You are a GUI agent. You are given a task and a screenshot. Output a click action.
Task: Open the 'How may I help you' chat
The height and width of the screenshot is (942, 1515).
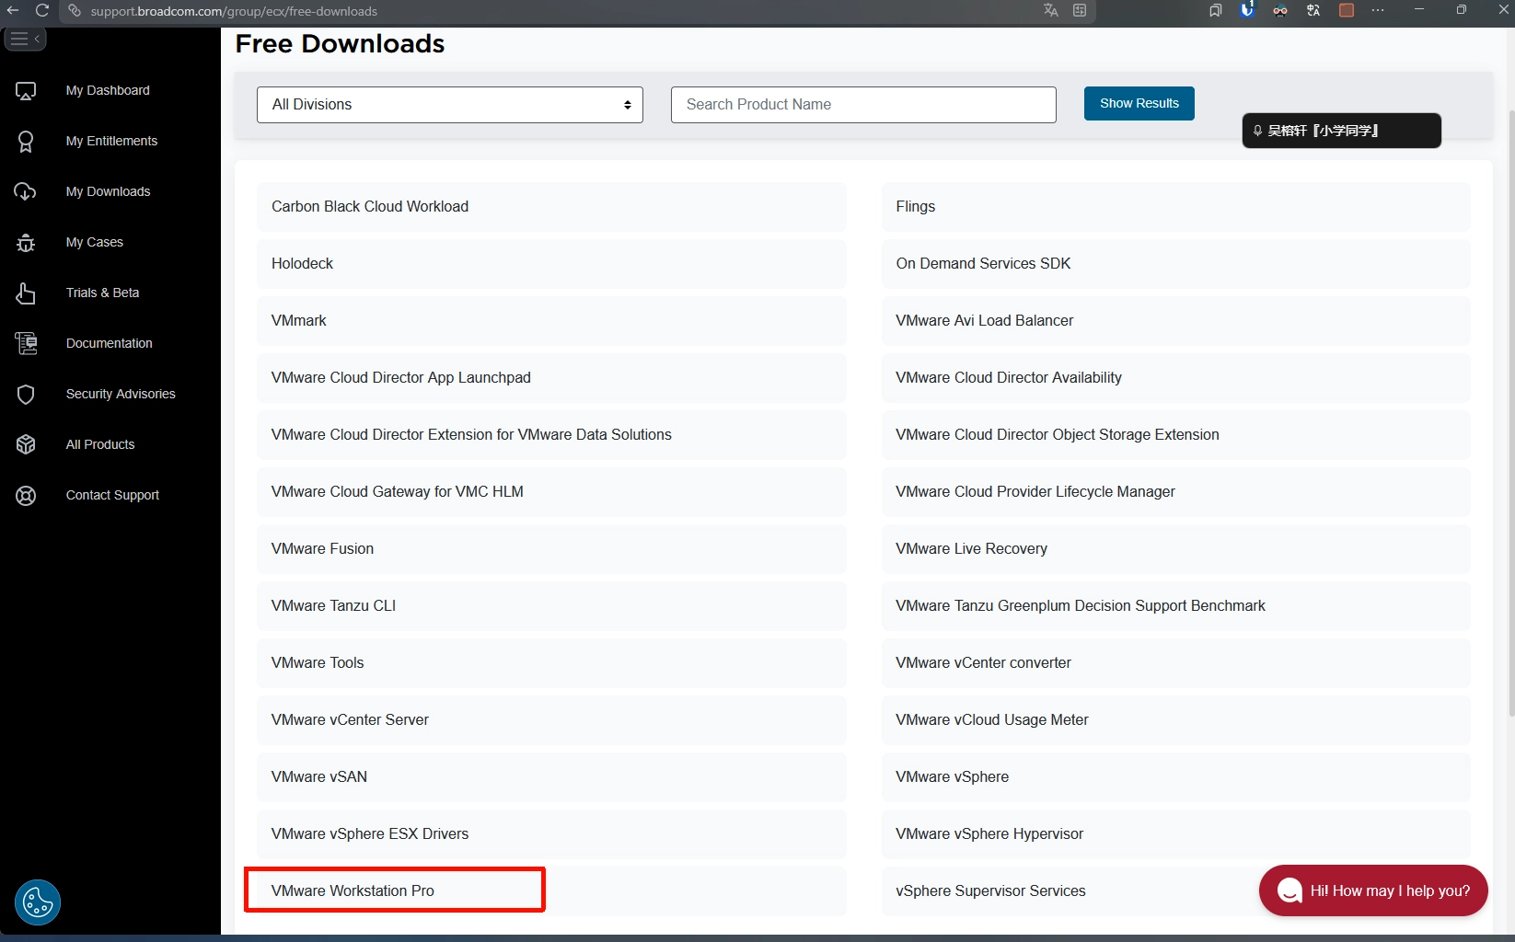pos(1372,890)
